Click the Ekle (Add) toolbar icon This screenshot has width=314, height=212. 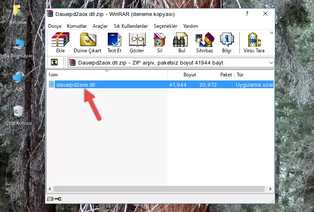[x=60, y=42]
